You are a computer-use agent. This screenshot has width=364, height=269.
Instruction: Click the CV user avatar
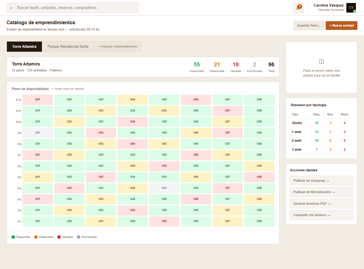click(x=351, y=8)
